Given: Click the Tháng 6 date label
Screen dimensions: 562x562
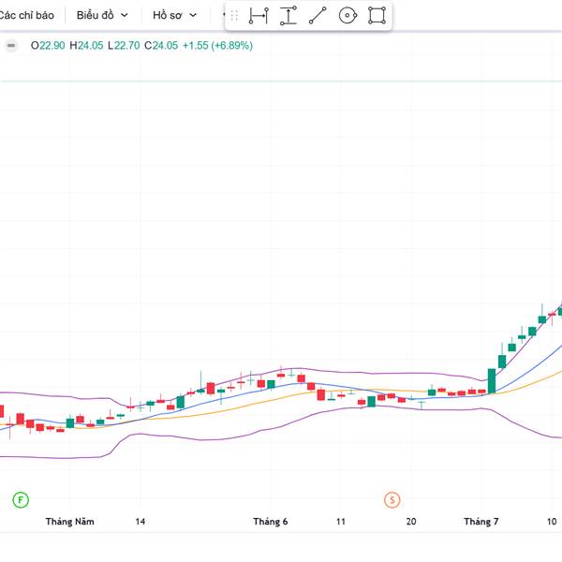Looking at the screenshot, I should click(x=271, y=522).
